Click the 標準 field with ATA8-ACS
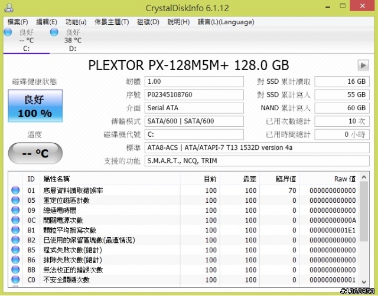This screenshot has height=296, width=378. pyautogui.click(x=257, y=148)
